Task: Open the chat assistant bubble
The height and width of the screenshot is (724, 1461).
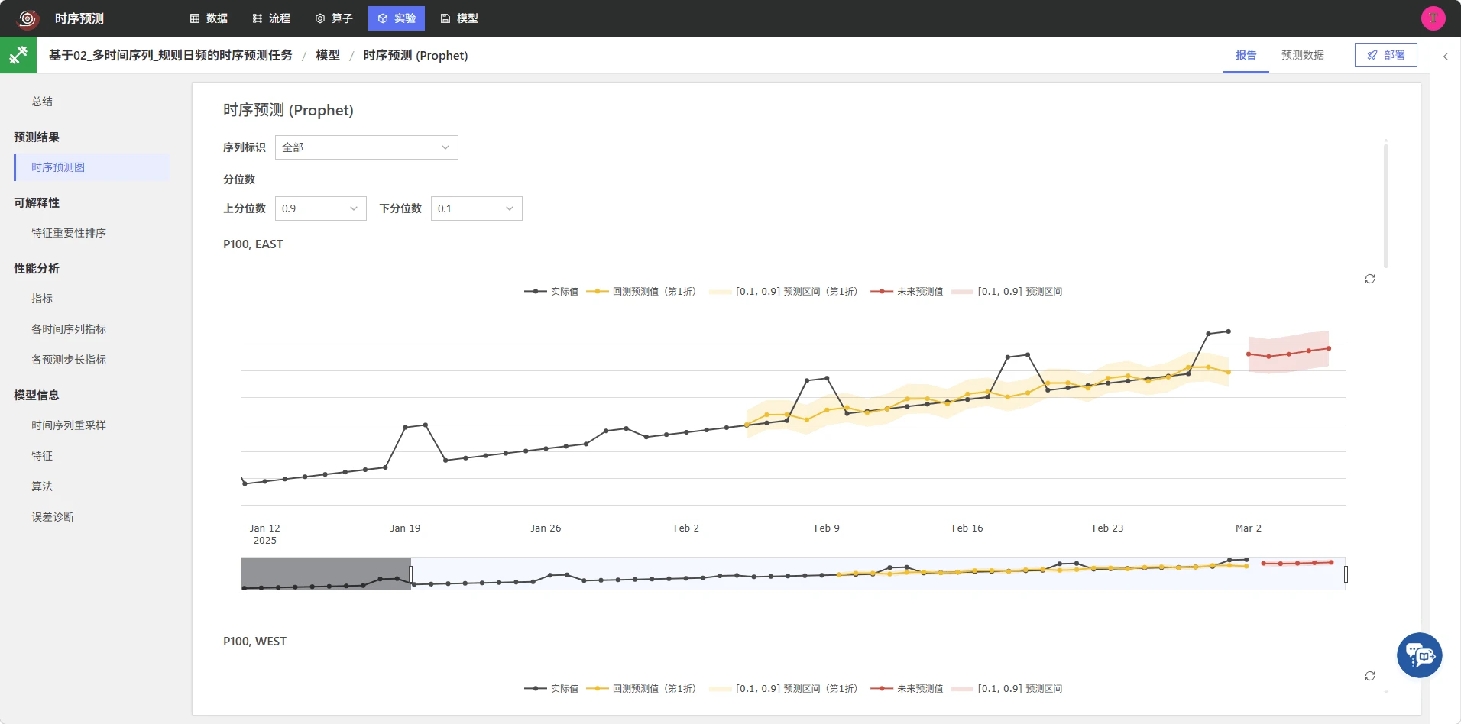Action: coord(1419,655)
